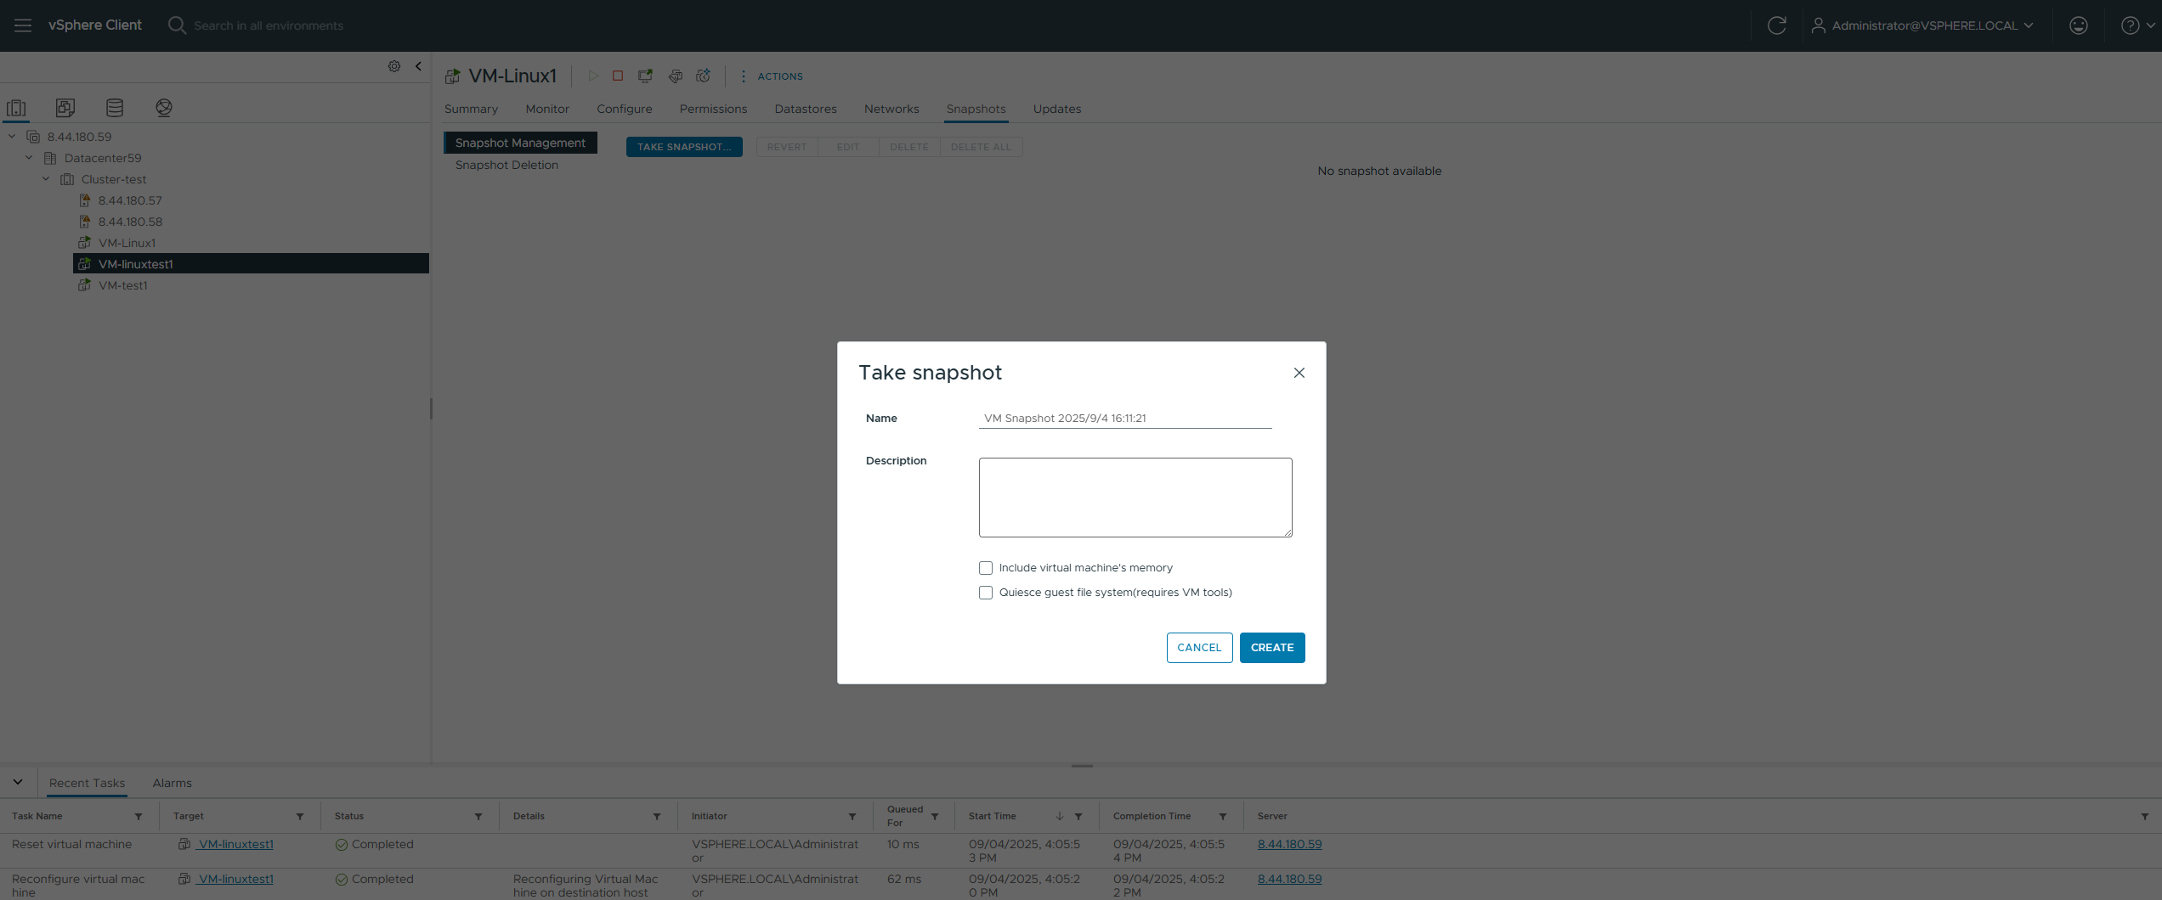Image resolution: width=2162 pixels, height=900 pixels.
Task: Open the help question mark menu
Action: pyautogui.click(x=2137, y=25)
